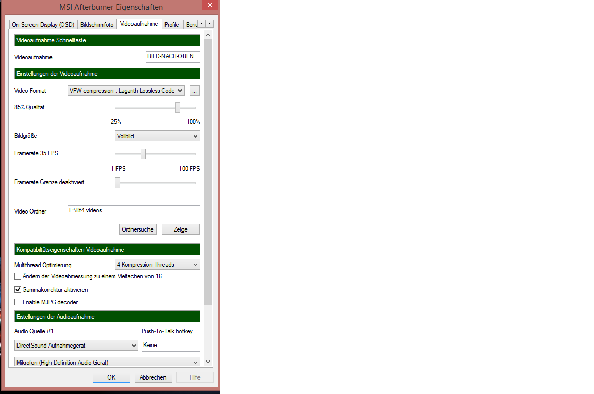
Task: Click the Push-To-Talk hotkey field
Action: click(171, 346)
